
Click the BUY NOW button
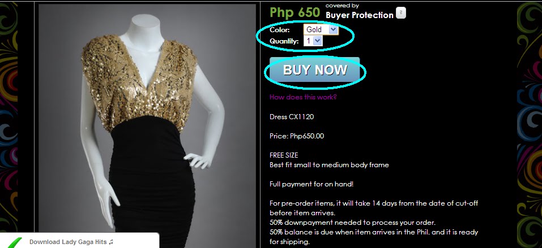[x=315, y=70]
